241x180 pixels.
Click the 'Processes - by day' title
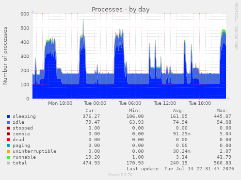point(121,9)
